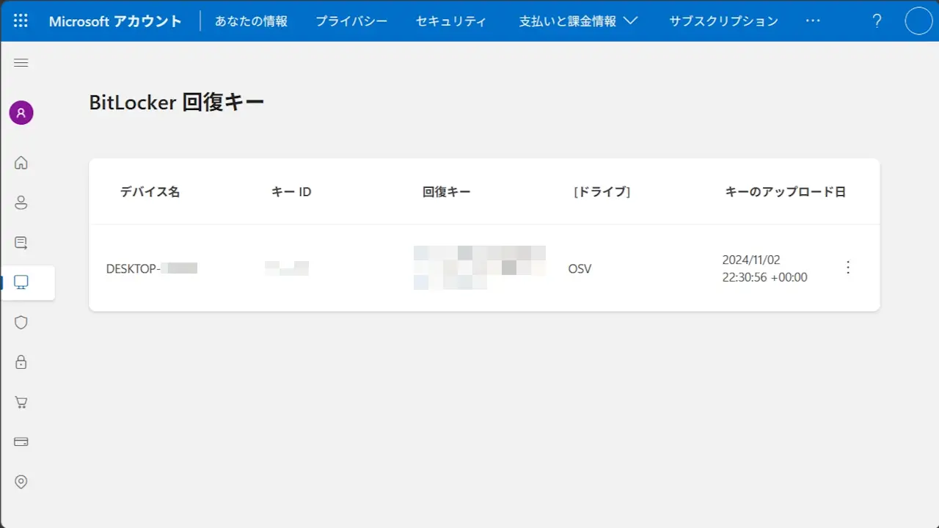
Task: Click the [ドライブ] column header
Action: (x=602, y=192)
